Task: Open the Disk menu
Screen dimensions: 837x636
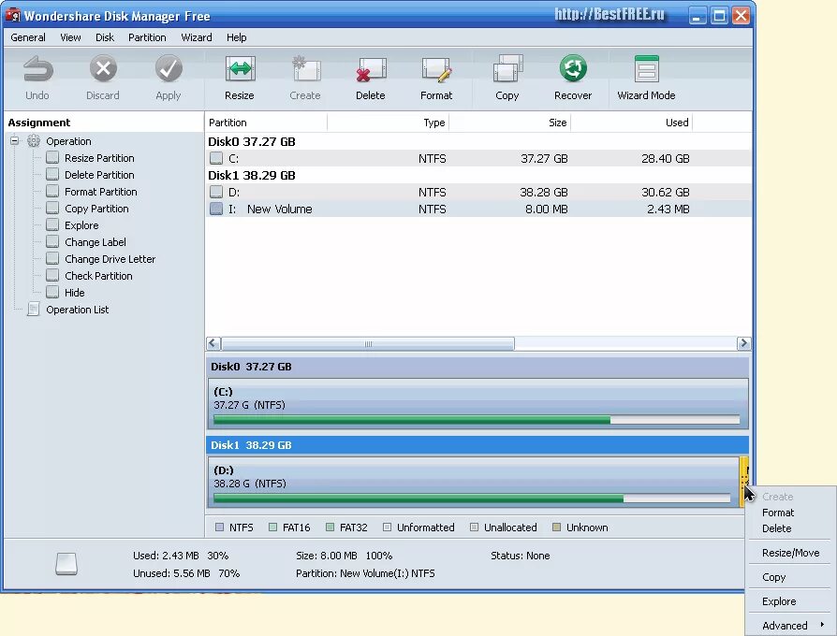Action: 105,37
